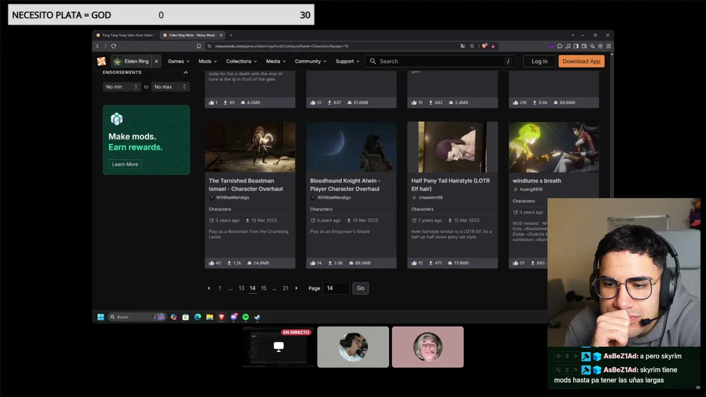Click Learn More in rewards banner
The height and width of the screenshot is (397, 706).
pyautogui.click(x=125, y=164)
